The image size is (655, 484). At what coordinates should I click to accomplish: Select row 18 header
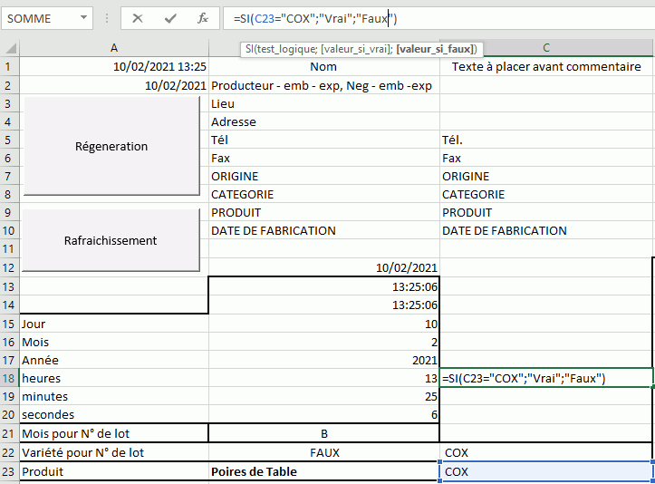9,378
